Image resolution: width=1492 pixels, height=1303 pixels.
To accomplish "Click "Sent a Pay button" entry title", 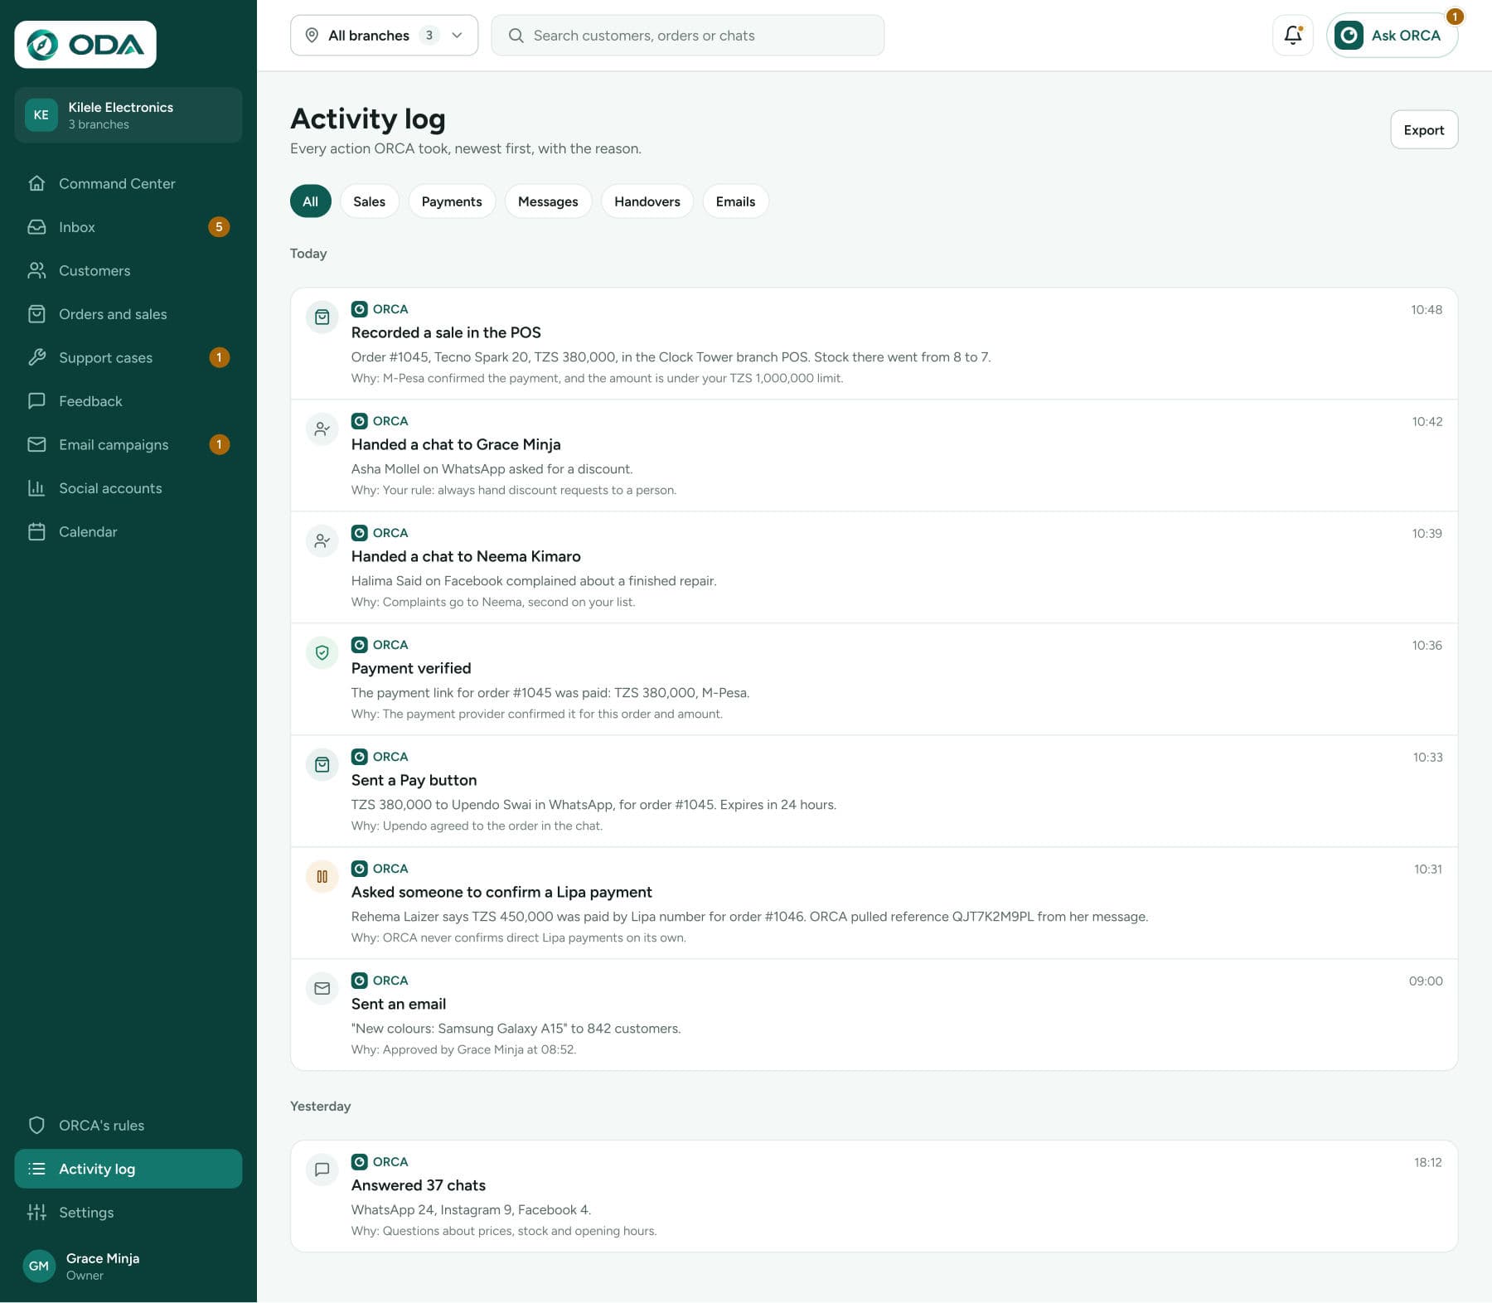I will (x=414, y=780).
